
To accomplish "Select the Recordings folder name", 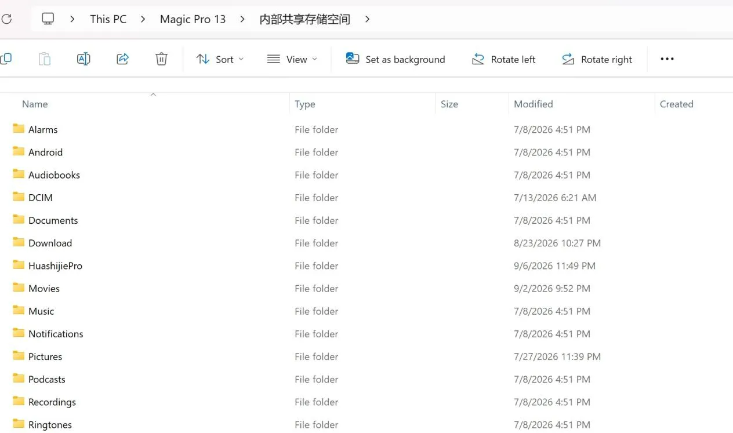I will pyautogui.click(x=52, y=402).
